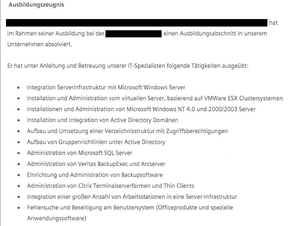288x226 pixels.
Task: Click the short redacted bar after 'bei der'
Action: [134, 34]
